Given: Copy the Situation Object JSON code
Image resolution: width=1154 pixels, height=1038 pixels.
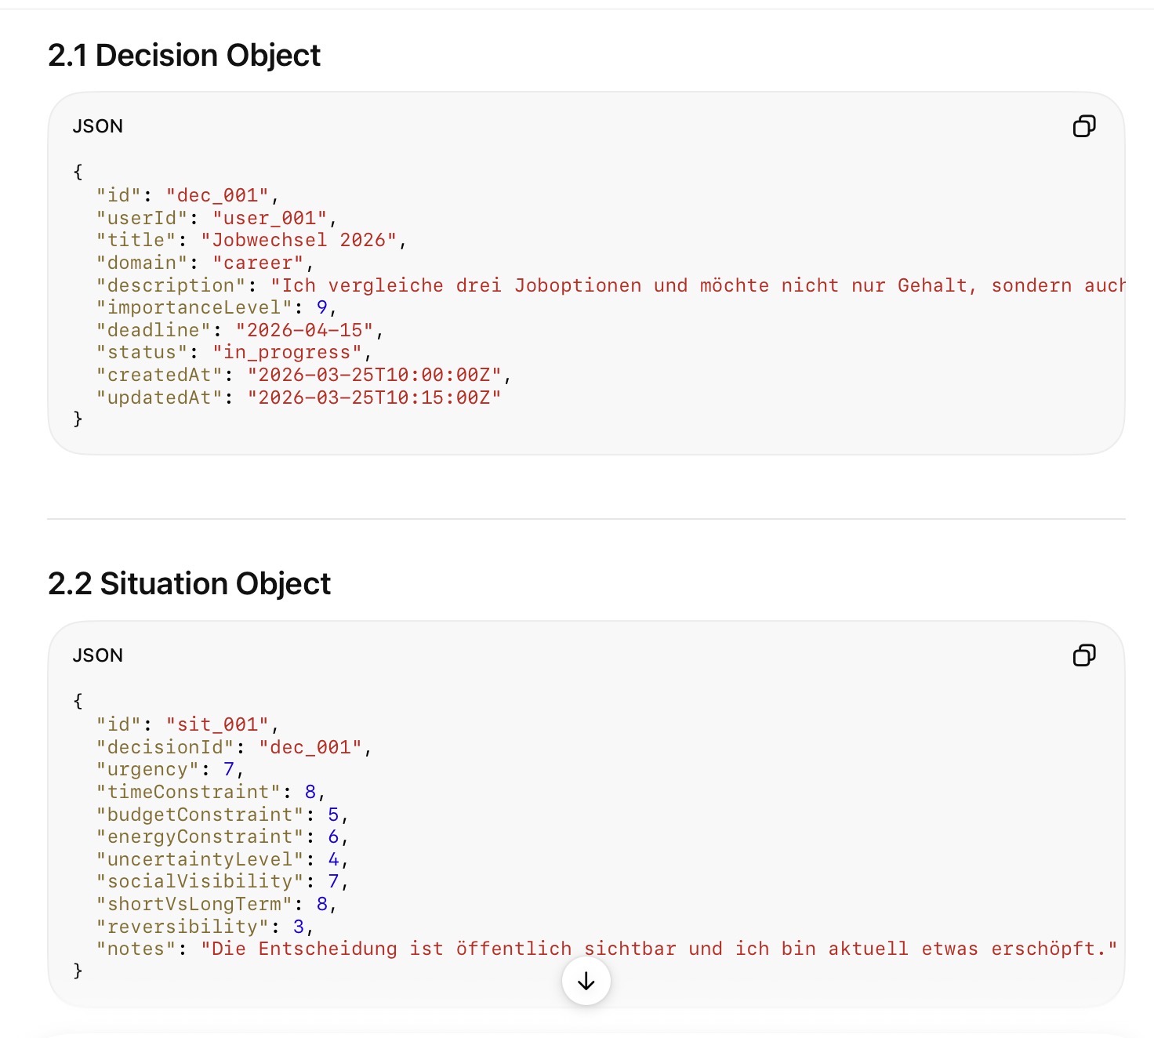Looking at the screenshot, I should pos(1084,655).
